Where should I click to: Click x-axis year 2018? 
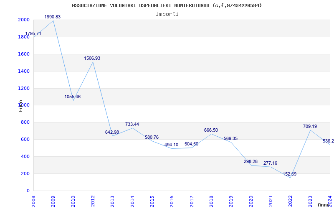(212, 201)
